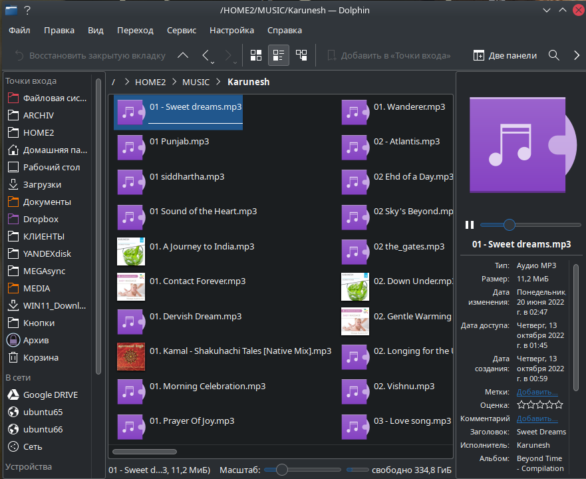Image resolution: width=586 pixels, height=479 pixels.
Task: Open the back history dropdown arrow
Action: (x=213, y=63)
